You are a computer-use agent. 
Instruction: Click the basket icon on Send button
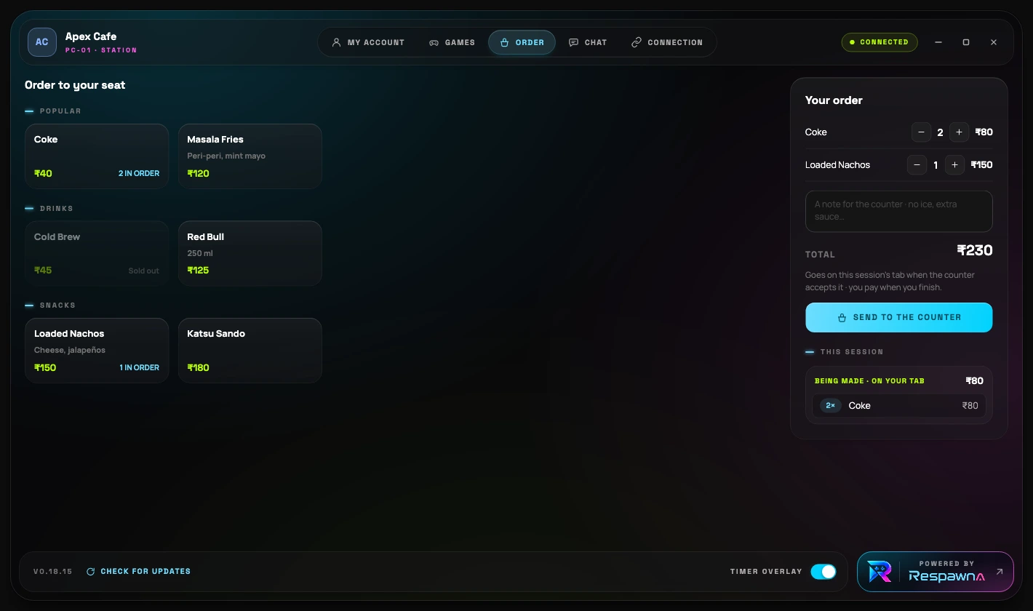point(842,318)
